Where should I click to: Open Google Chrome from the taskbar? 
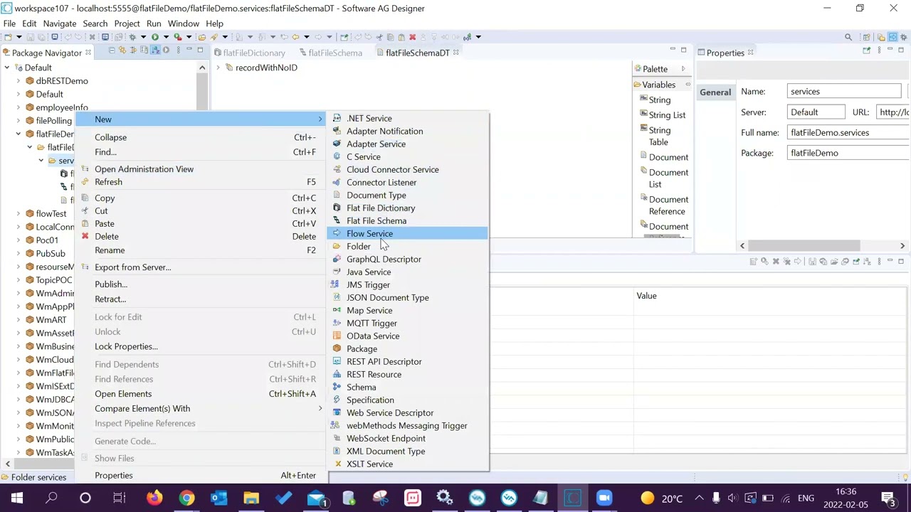186,498
